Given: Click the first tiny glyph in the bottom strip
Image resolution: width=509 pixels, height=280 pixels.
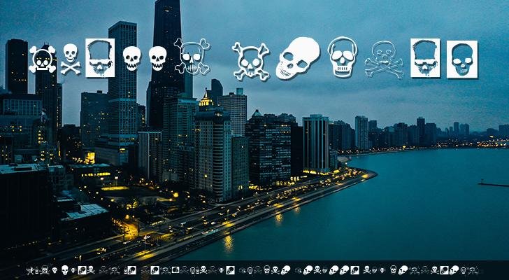Looking at the screenshot, I should 30,270.
